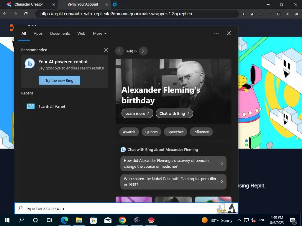The image size is (302, 226).
Task: Go back using browser back arrow
Action: (5, 14)
